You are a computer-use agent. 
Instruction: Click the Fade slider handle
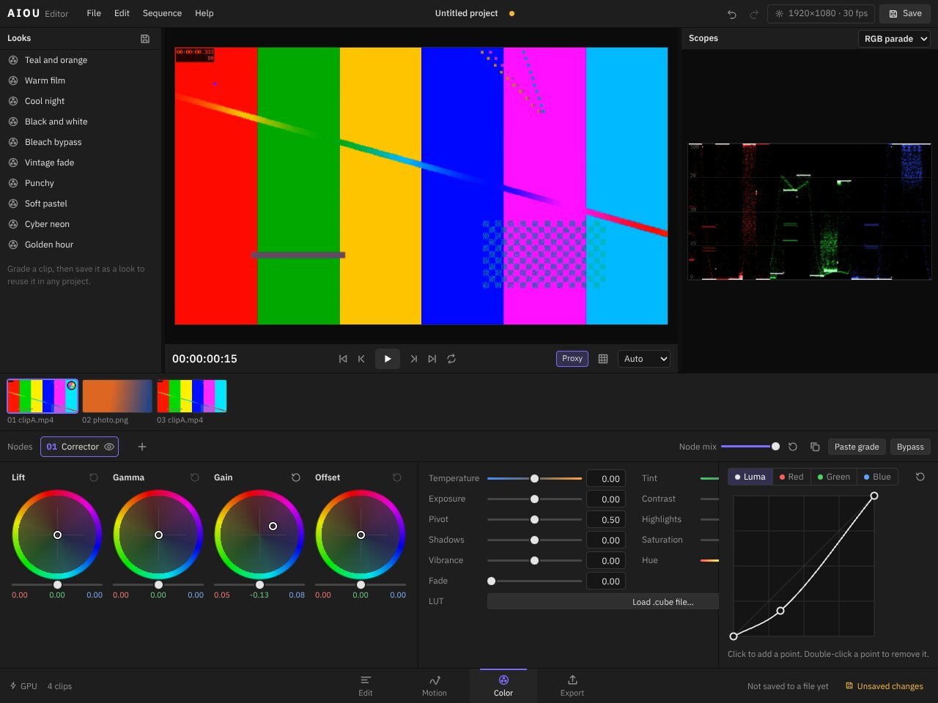492,581
